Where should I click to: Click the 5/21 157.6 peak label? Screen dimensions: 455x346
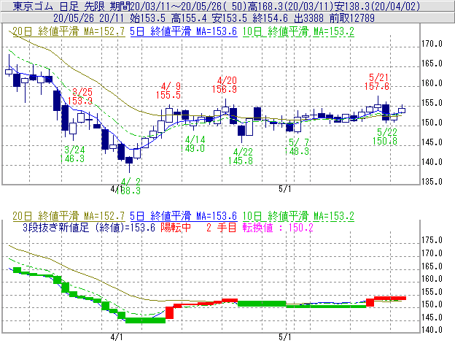pyautogui.click(x=377, y=82)
